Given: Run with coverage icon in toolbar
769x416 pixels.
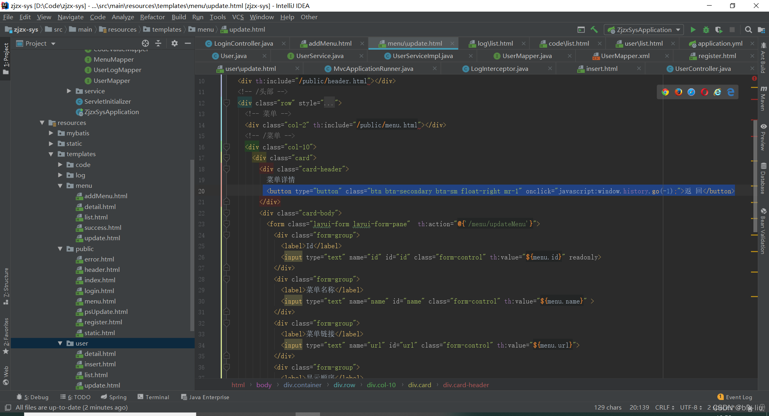Looking at the screenshot, I should pos(719,30).
